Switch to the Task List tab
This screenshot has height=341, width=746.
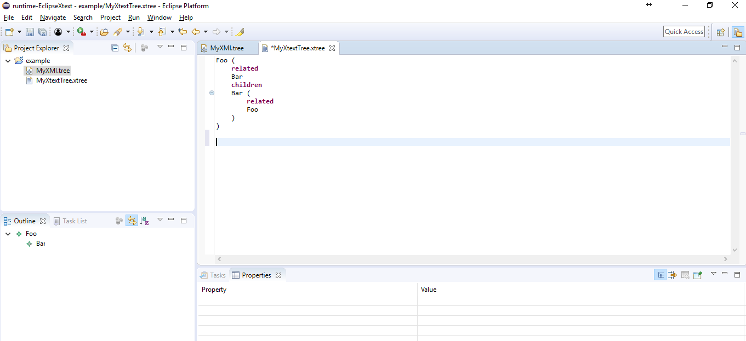(70, 221)
